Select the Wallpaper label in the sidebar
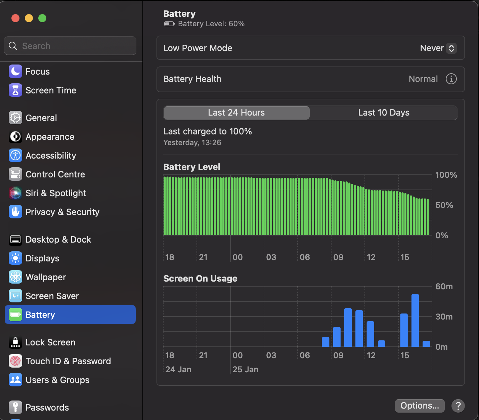The image size is (479, 420). pyautogui.click(x=46, y=277)
